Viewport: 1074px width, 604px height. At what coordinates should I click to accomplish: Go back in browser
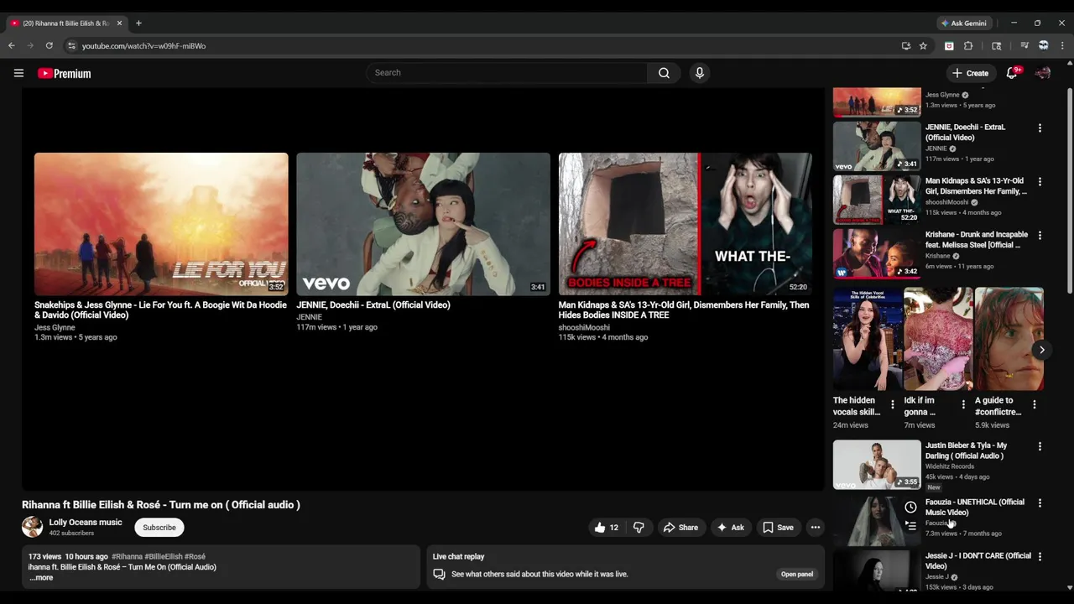pyautogui.click(x=12, y=46)
